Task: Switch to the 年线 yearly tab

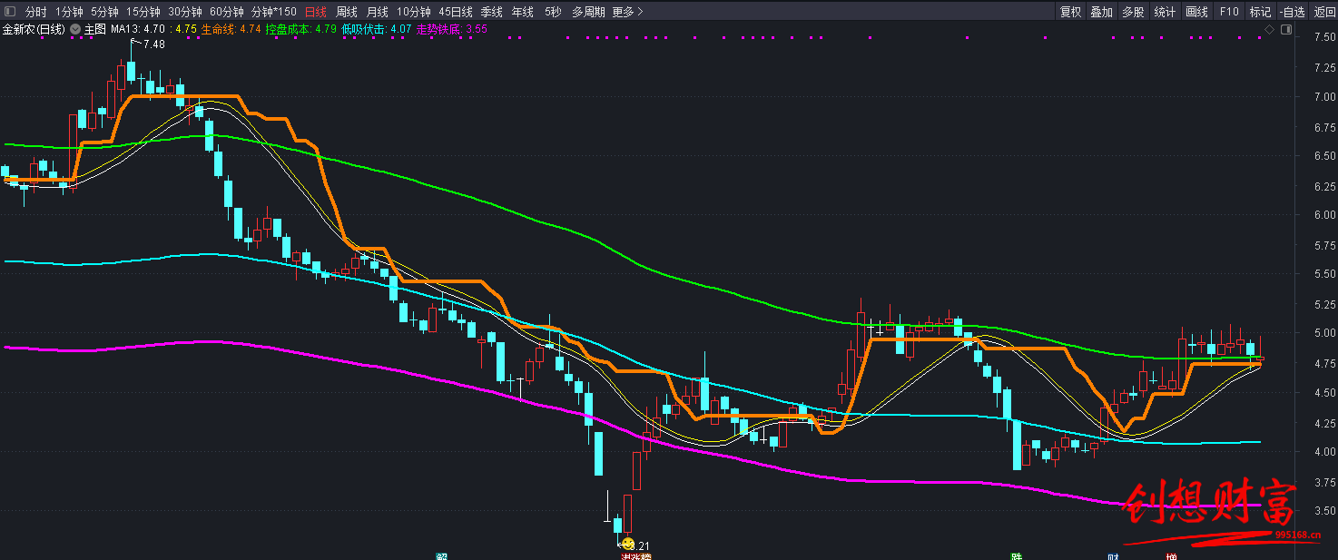Action: tap(523, 12)
